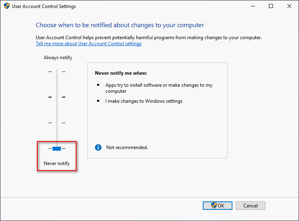
Task: Set slider to second tick from top
Action: click(57, 97)
